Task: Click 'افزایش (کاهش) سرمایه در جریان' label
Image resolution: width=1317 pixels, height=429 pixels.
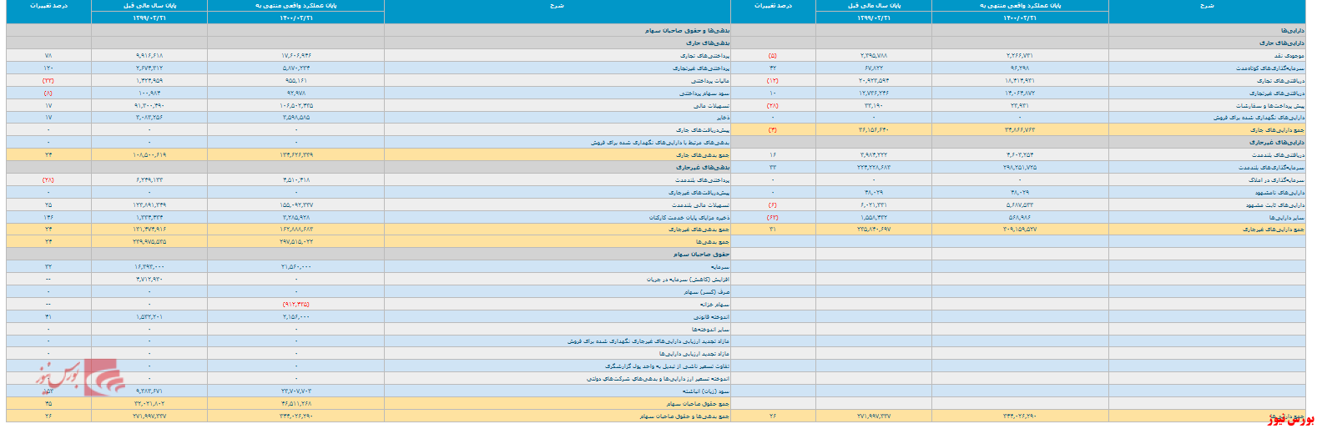Action: [688, 279]
